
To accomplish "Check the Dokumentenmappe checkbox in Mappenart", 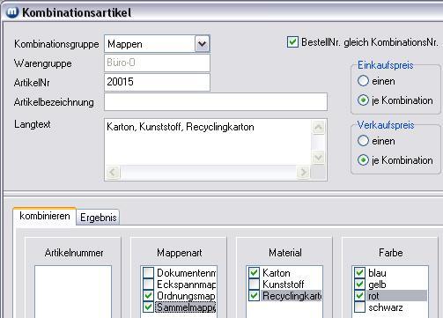I will 148,273.
